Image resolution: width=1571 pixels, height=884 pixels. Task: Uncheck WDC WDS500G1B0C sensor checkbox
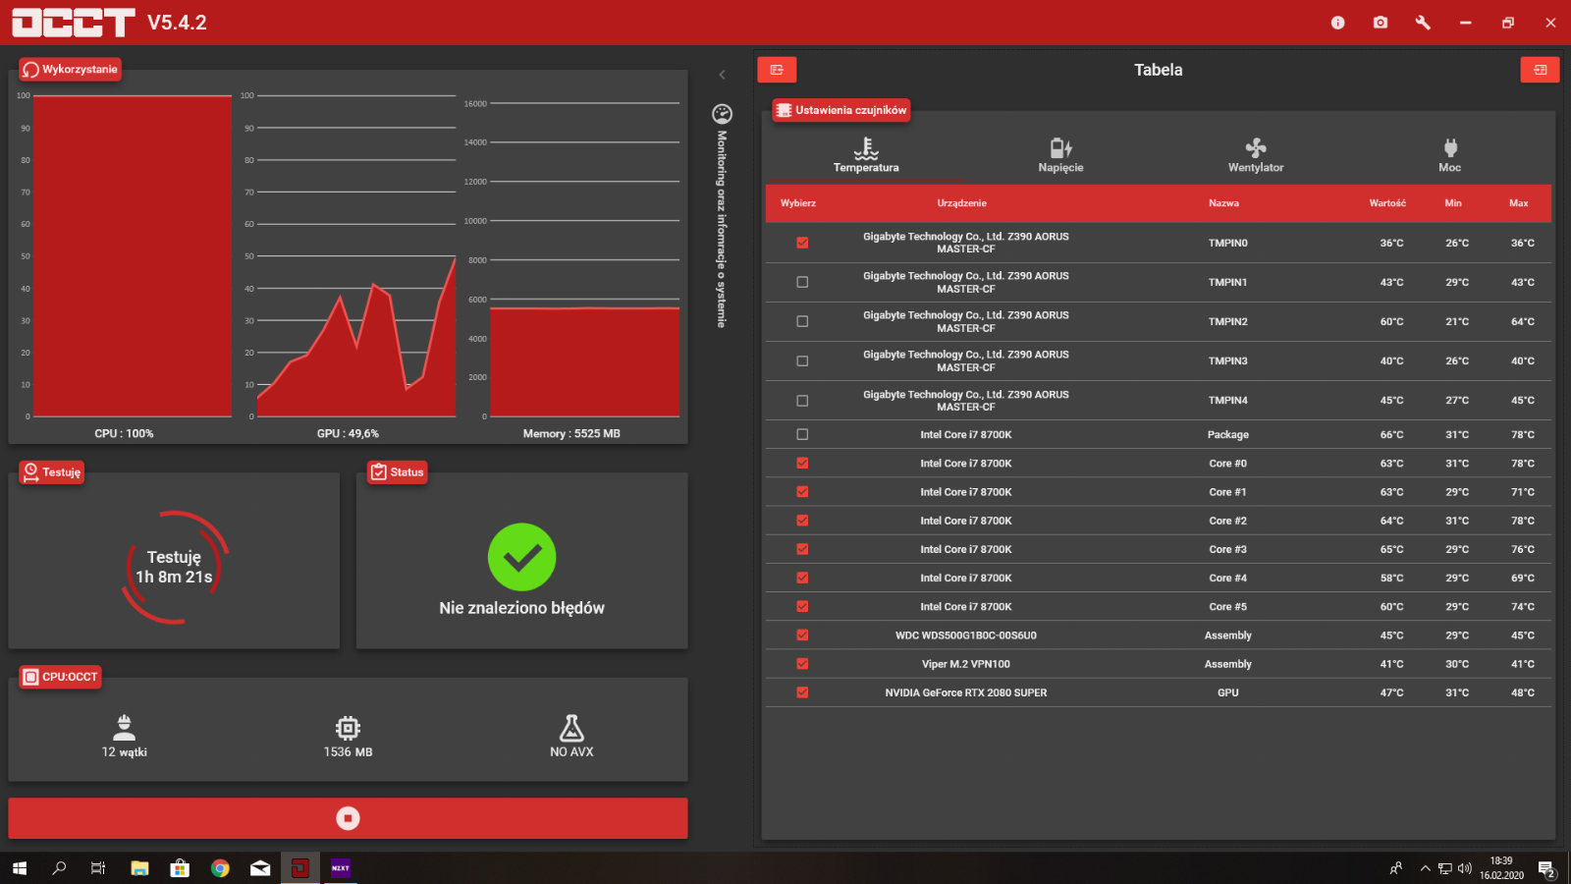pos(802,635)
